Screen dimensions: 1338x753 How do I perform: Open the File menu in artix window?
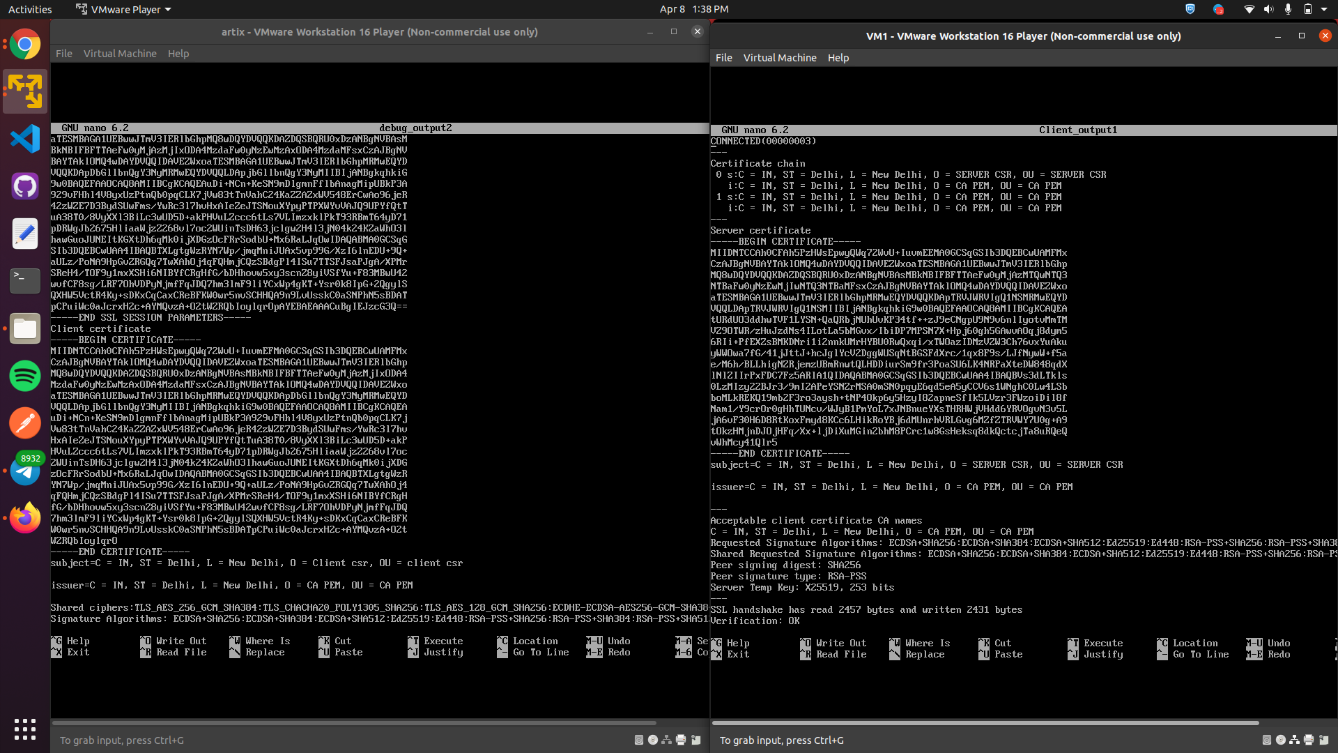pos(63,54)
